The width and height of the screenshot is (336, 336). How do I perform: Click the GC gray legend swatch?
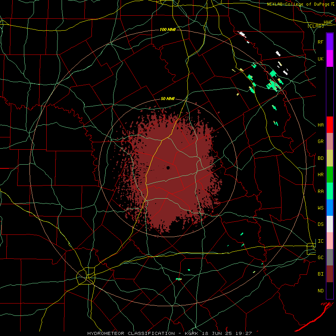pos(330,257)
